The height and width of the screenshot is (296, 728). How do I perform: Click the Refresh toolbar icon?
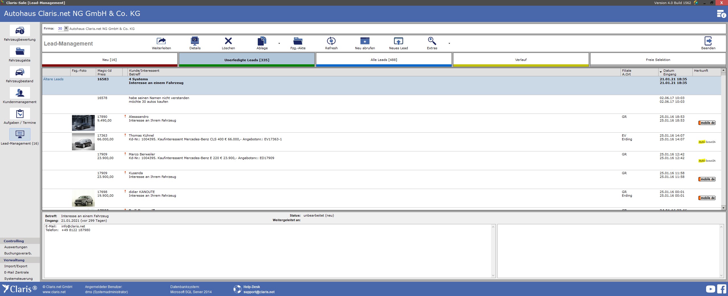(331, 41)
